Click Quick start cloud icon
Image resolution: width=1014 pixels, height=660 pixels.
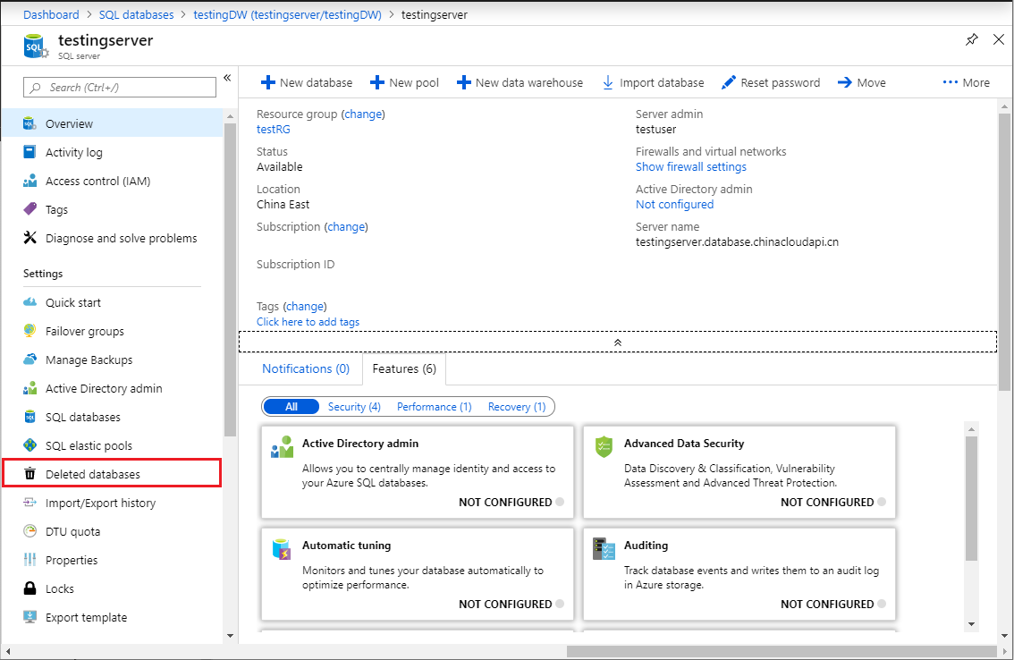coord(30,302)
